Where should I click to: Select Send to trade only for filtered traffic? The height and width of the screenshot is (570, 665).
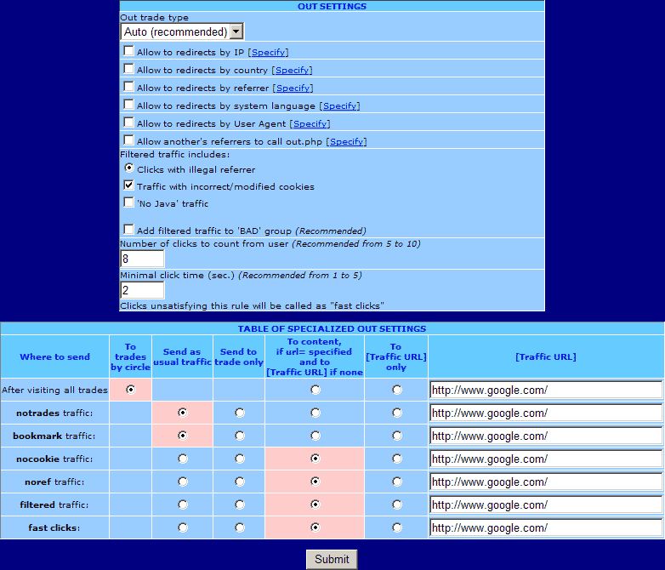240,504
